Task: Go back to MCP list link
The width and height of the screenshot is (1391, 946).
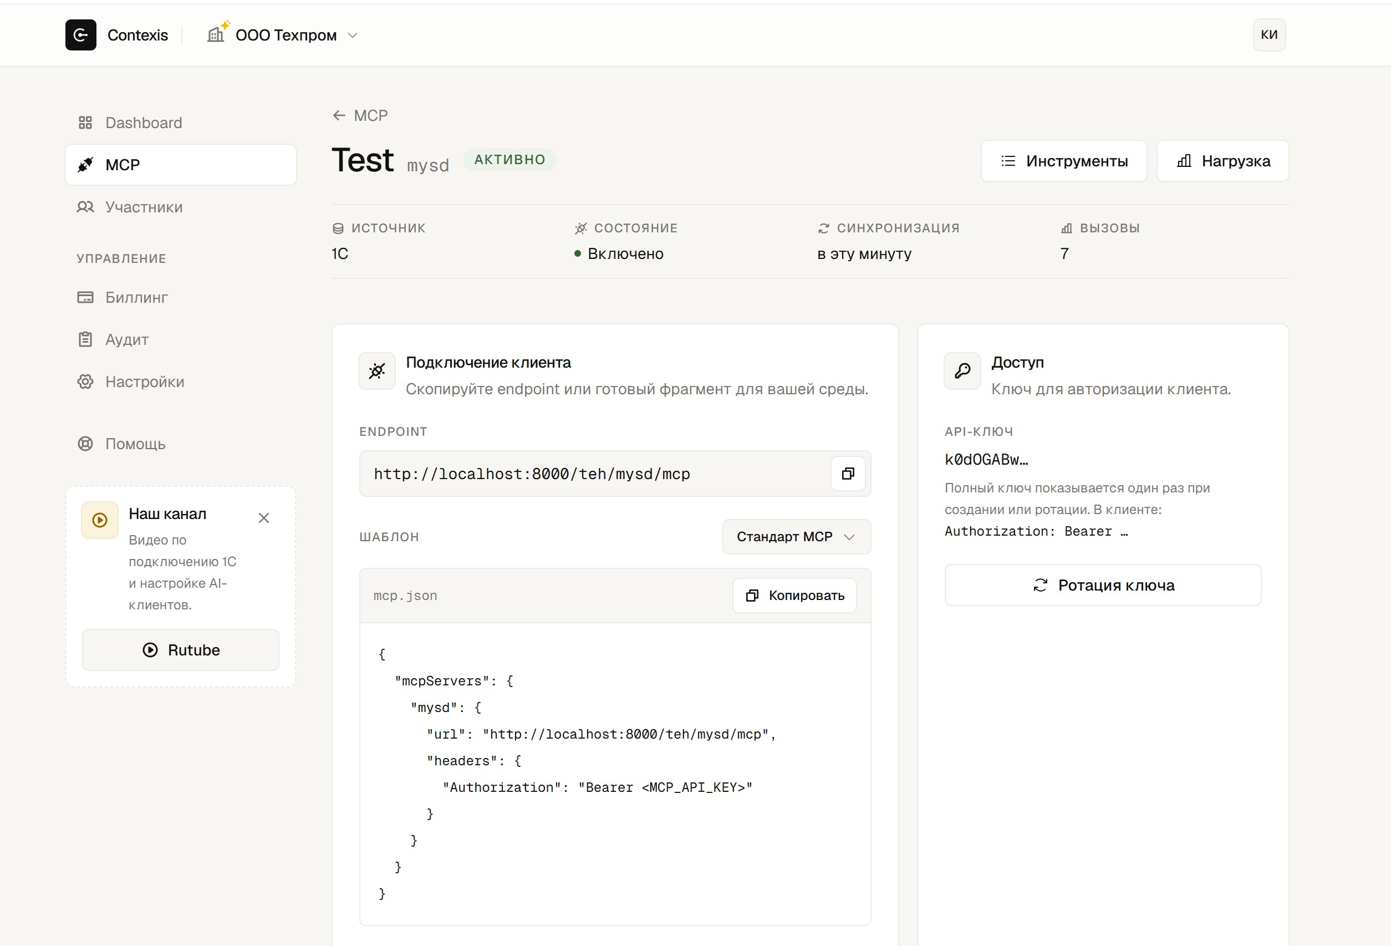Action: [x=360, y=115]
